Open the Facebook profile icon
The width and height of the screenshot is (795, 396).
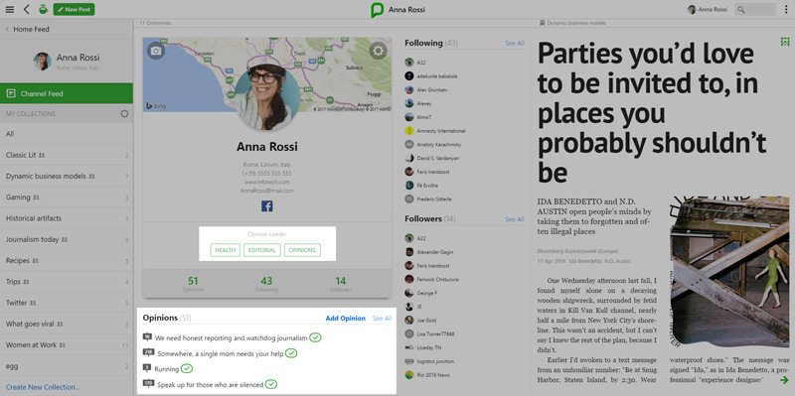(x=267, y=206)
